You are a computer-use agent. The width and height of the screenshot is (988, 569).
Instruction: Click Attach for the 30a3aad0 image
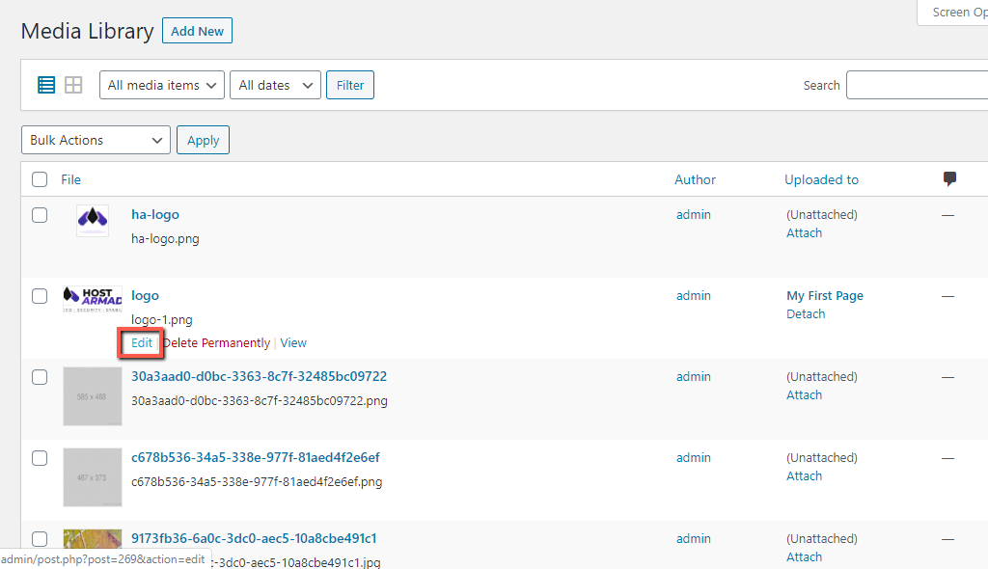(804, 395)
